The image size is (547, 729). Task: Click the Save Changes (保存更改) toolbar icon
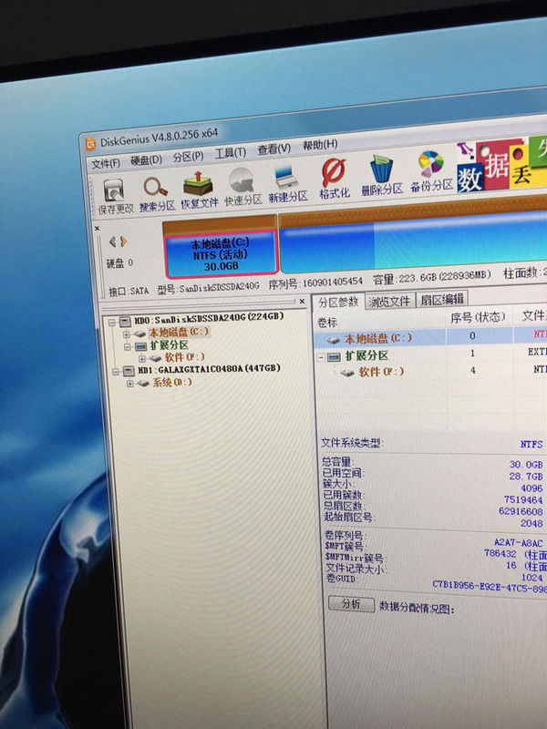[115, 196]
